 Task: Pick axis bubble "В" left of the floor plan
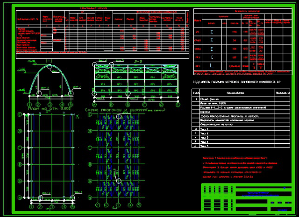pos(20,164)
